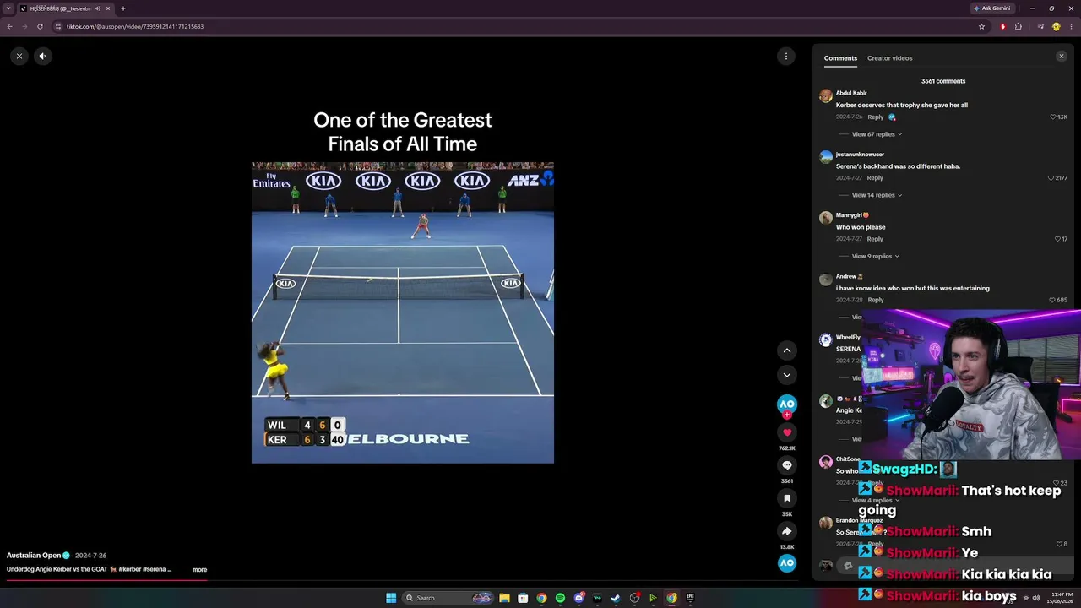Image resolution: width=1081 pixels, height=608 pixels.
Task: Open the system volume icon
Action: (x=1036, y=598)
